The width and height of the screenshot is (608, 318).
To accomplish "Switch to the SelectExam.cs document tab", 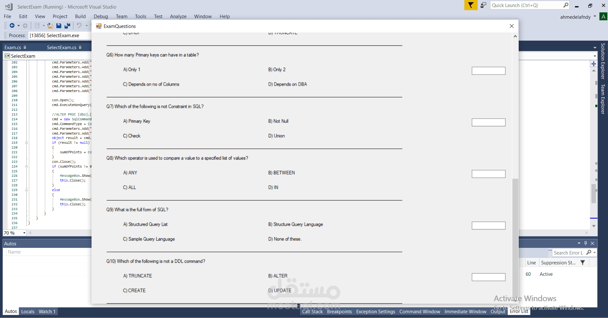I will [62, 47].
